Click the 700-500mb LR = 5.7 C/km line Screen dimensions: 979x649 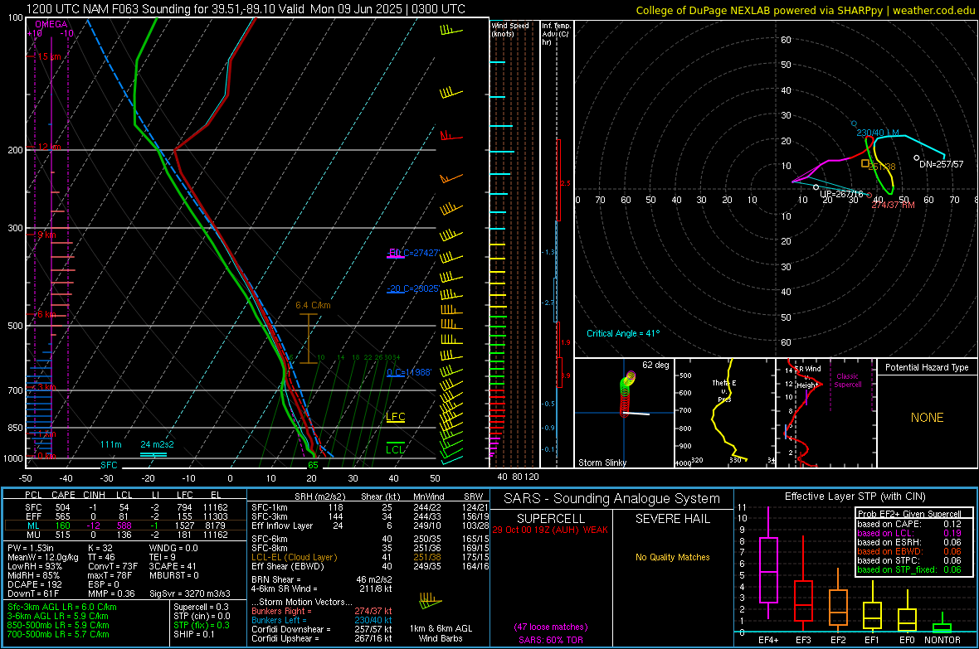(x=58, y=634)
